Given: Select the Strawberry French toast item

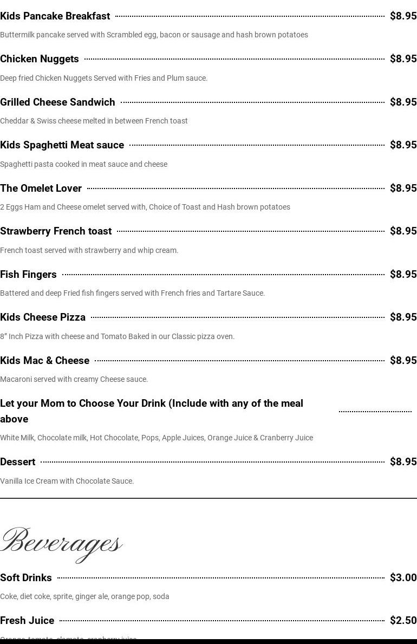Looking at the screenshot, I should [x=56, y=231].
